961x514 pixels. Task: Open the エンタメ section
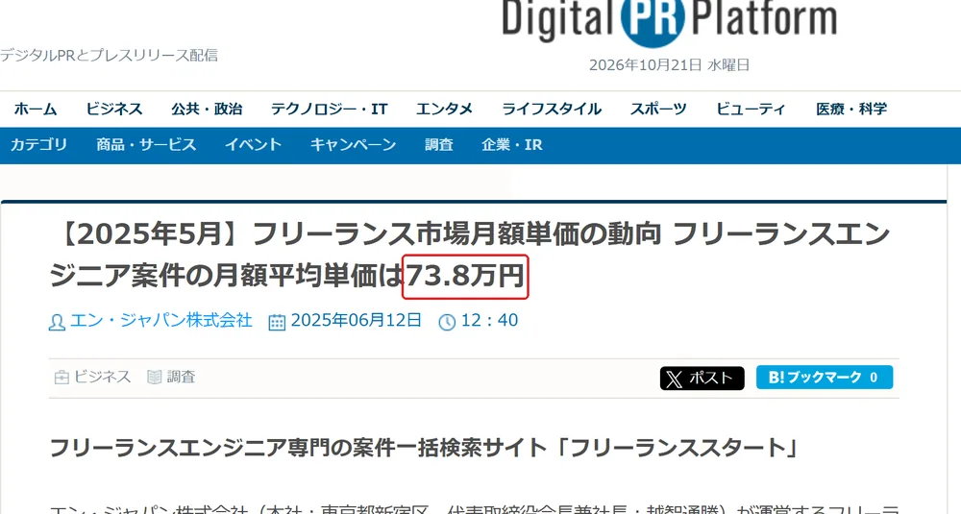click(x=444, y=110)
